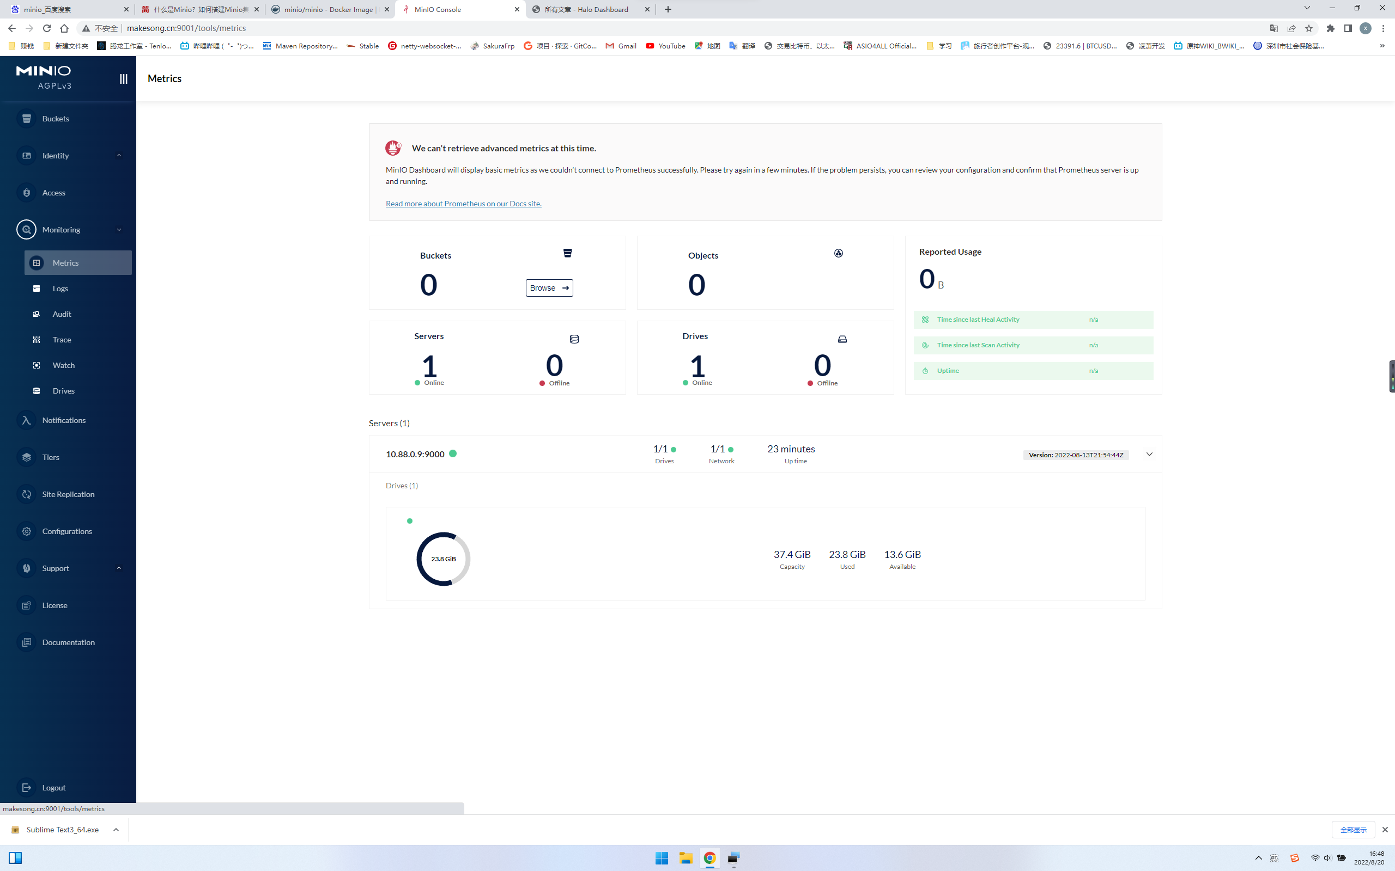Open the Windows Start button
The image size is (1395, 871).
click(x=661, y=858)
